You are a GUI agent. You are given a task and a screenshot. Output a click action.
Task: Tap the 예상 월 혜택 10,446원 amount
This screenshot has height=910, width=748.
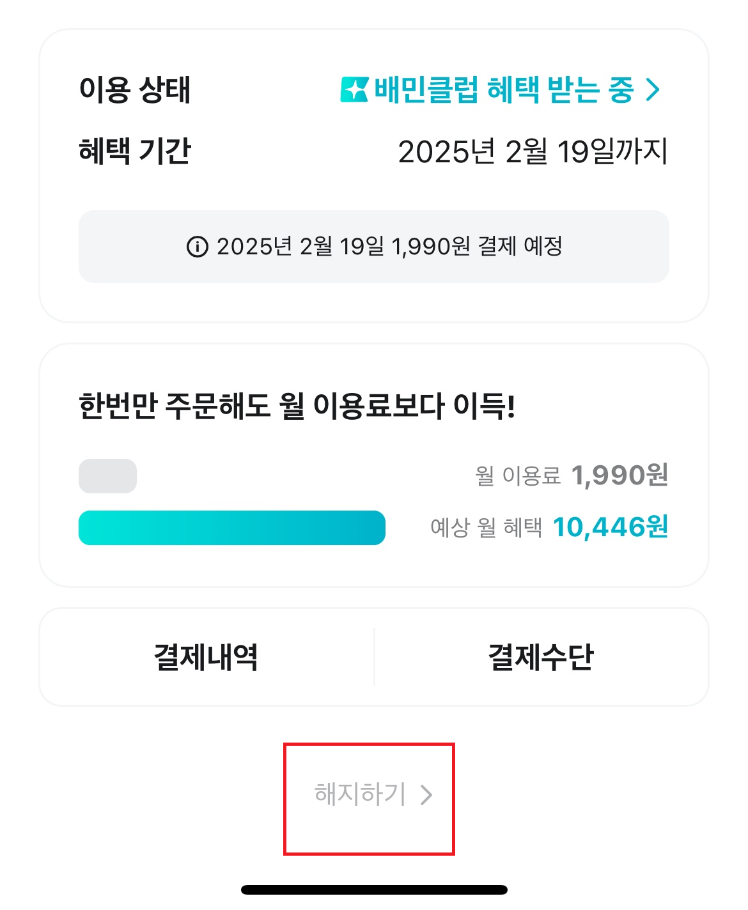click(x=610, y=528)
